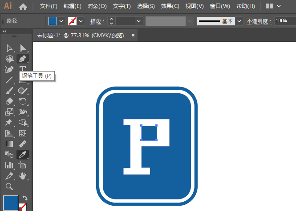The image size is (296, 211).
Task: Collapse the tools panel with double arrows
Action: click(4, 32)
